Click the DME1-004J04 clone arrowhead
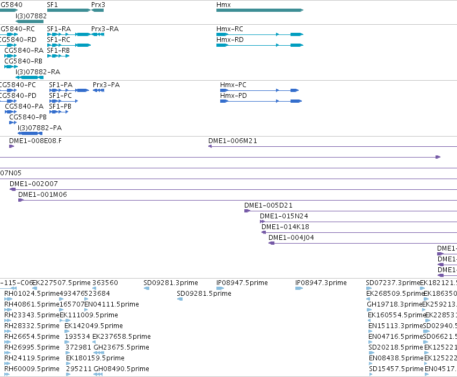The height and width of the screenshot is (377, 457). click(x=271, y=243)
